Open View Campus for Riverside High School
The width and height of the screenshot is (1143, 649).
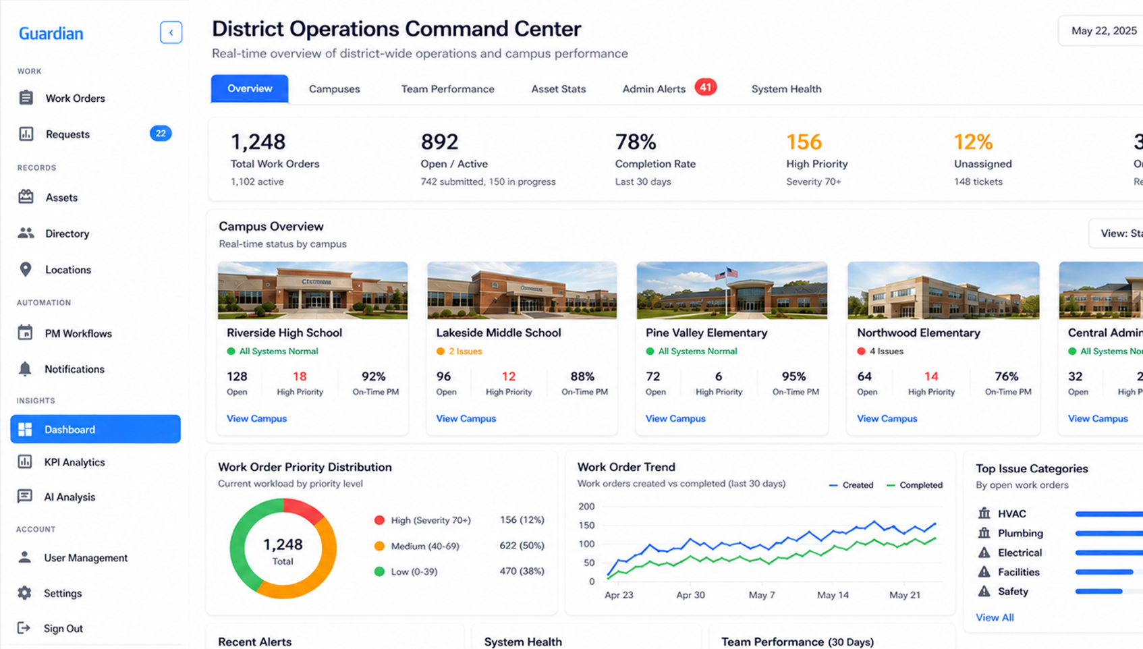[256, 418]
